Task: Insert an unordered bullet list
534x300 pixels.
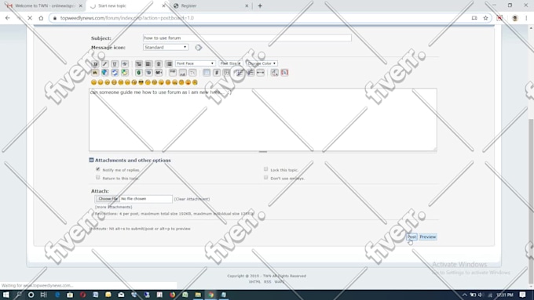Action: pos(240,73)
